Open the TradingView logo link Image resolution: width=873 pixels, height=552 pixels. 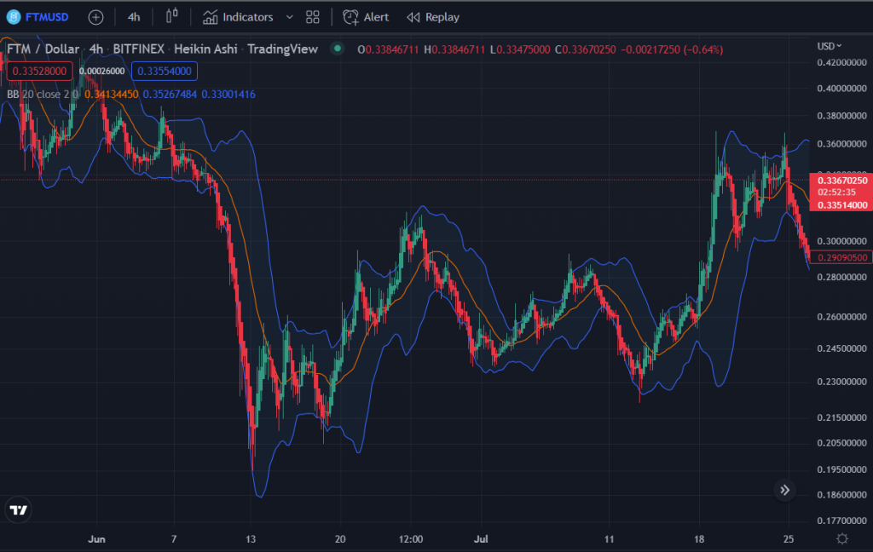pyautogui.click(x=19, y=509)
